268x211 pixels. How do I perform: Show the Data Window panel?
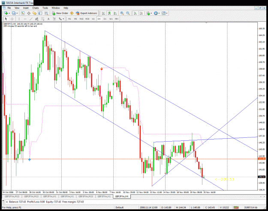[x=29, y=13]
